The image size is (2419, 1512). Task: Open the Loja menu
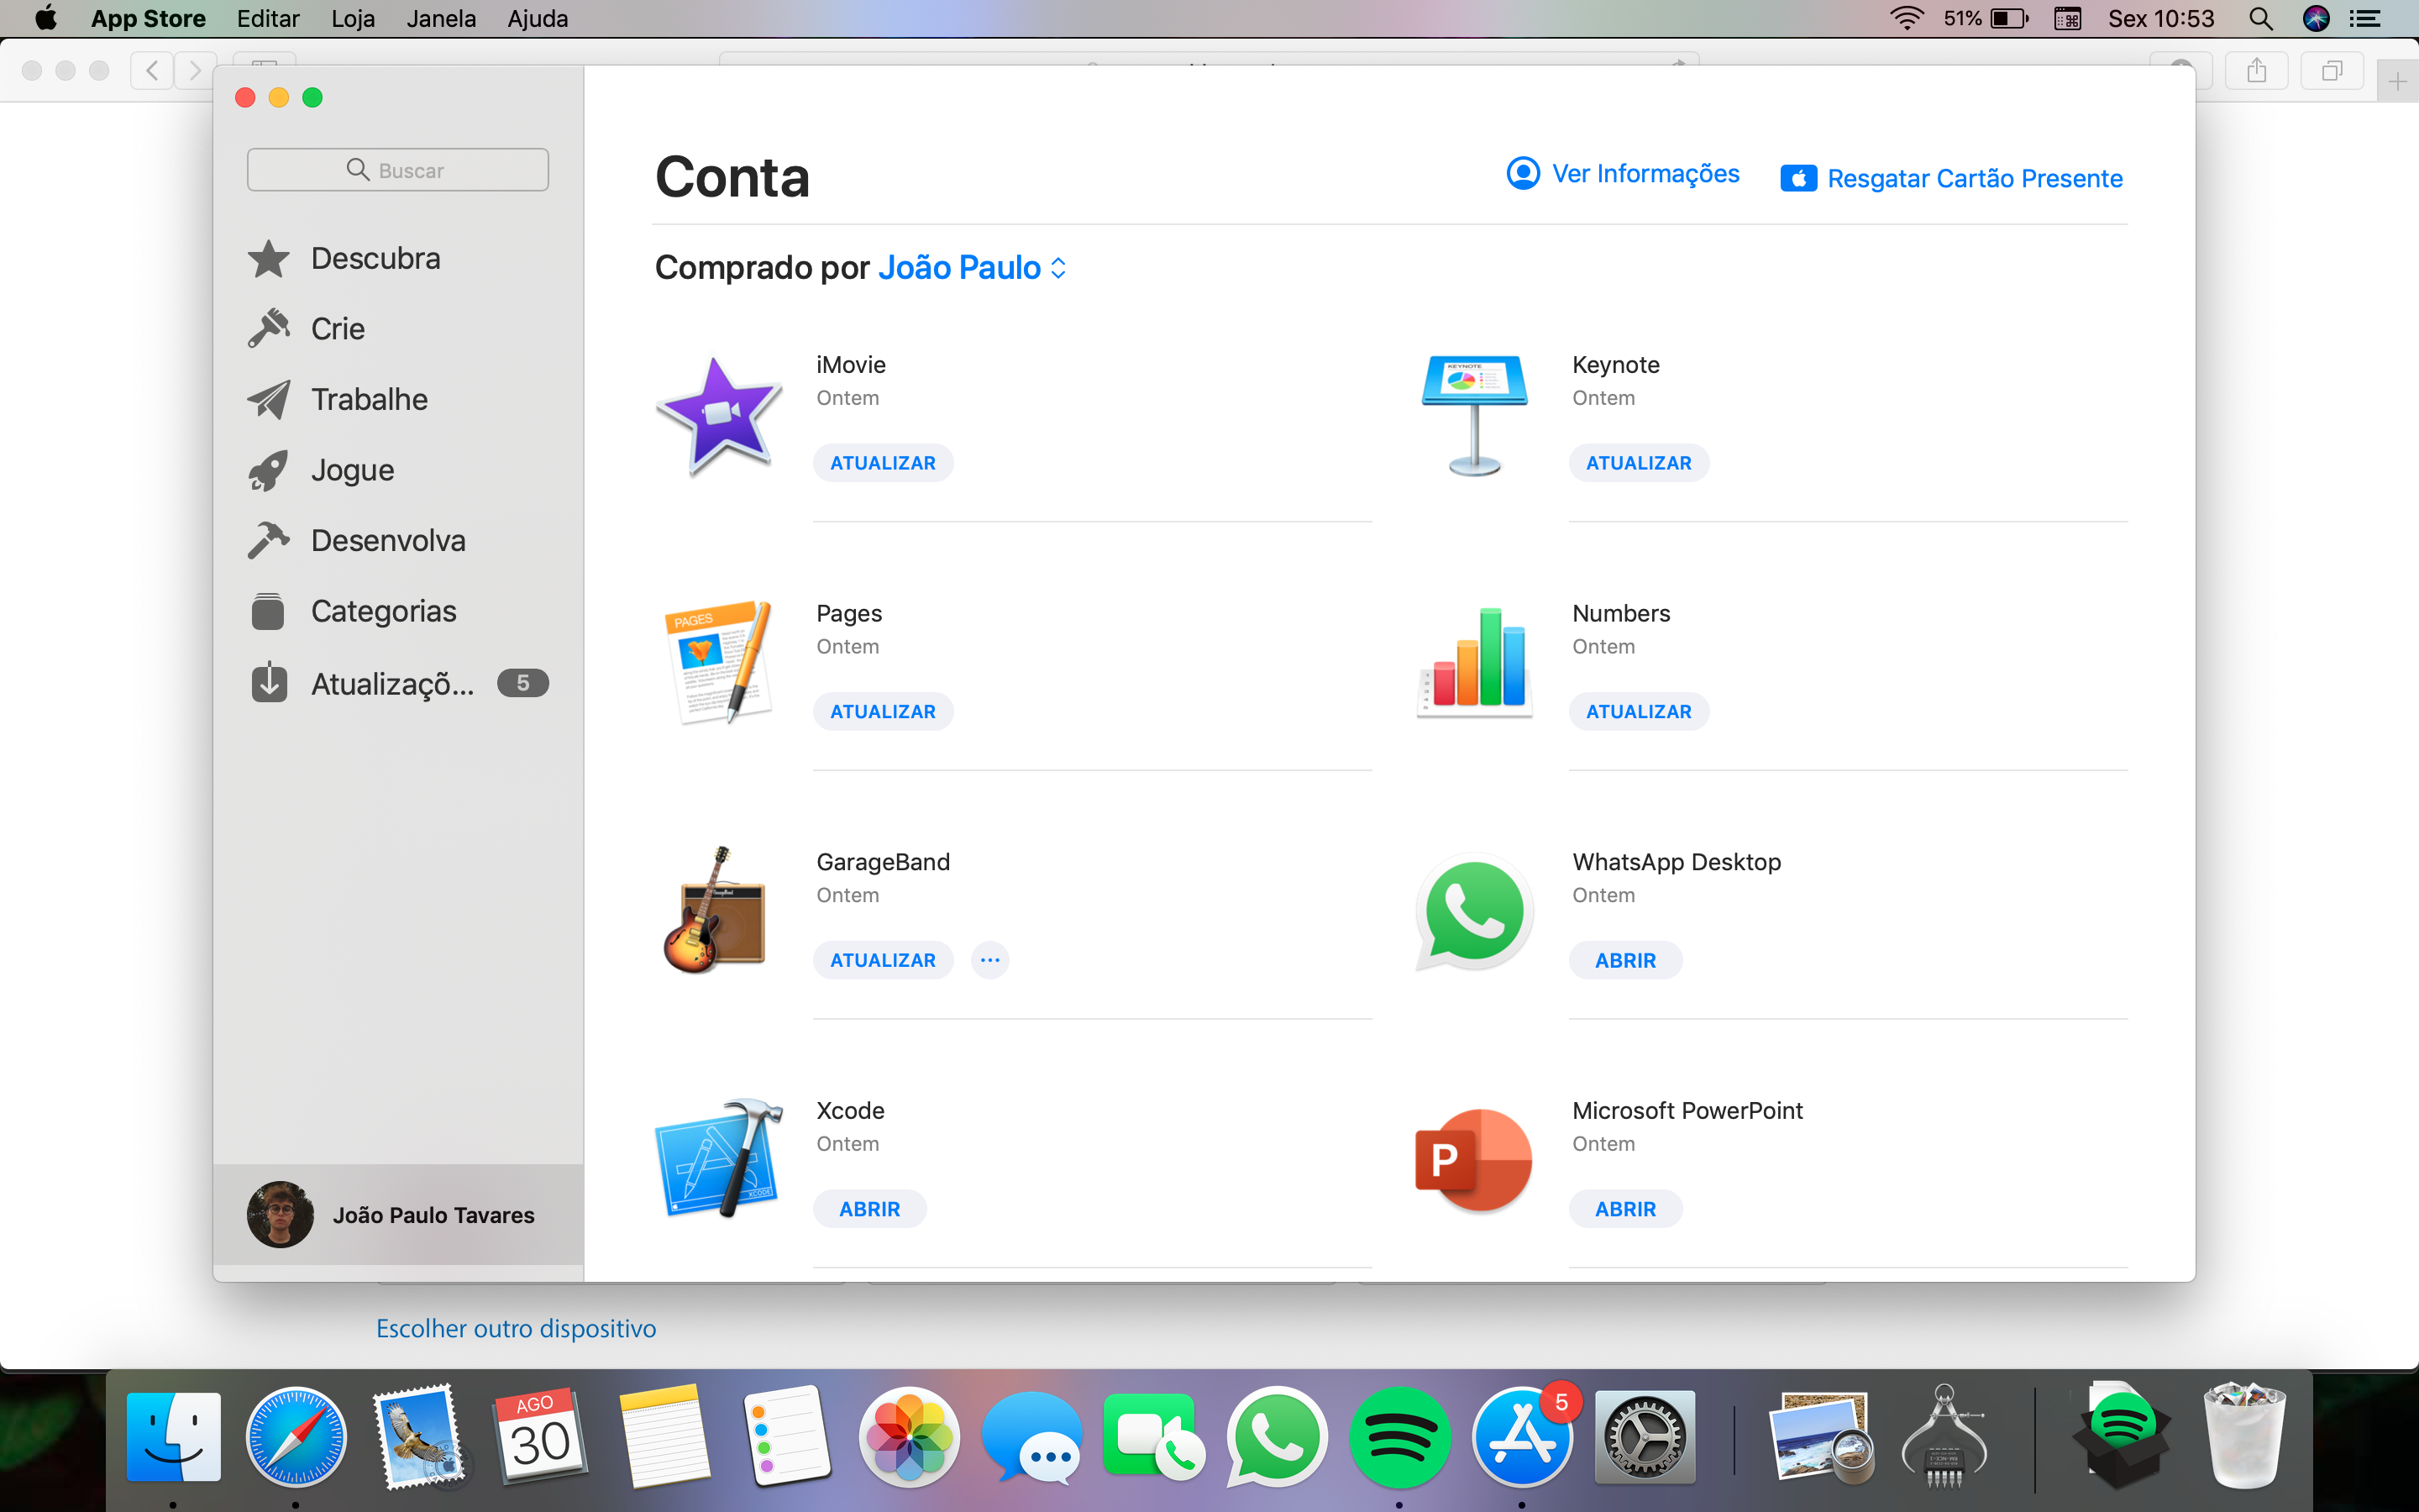coord(353,19)
